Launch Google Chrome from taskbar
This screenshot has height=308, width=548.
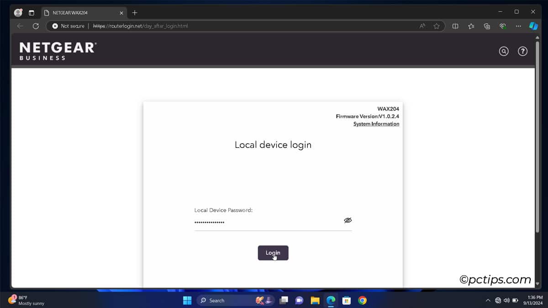[x=362, y=300]
